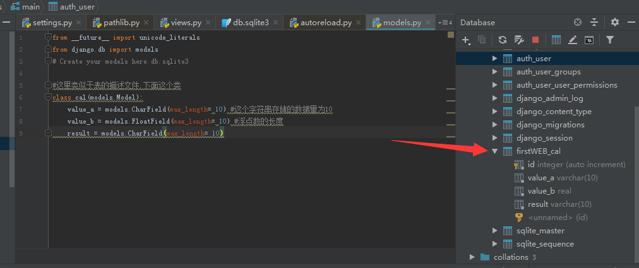Viewport: 639px width, 268px height.
Task: Select the sqlite_sequence table row
Action: pyautogui.click(x=545, y=244)
